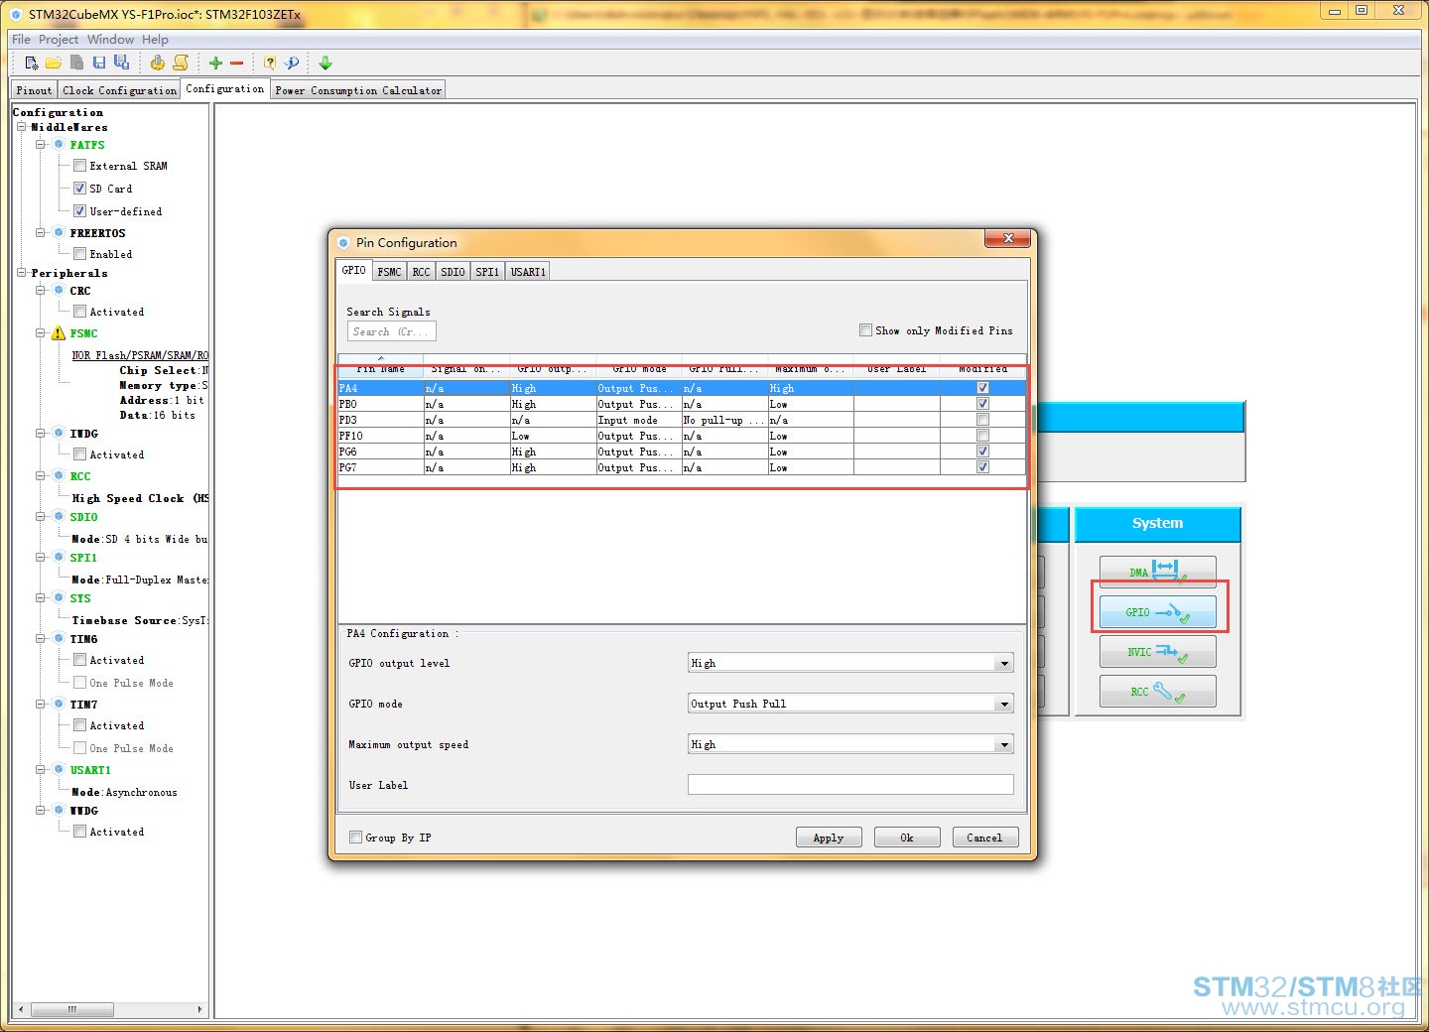The height and width of the screenshot is (1032, 1429).
Task: Select the PD3 pin row
Action: tap(681, 420)
